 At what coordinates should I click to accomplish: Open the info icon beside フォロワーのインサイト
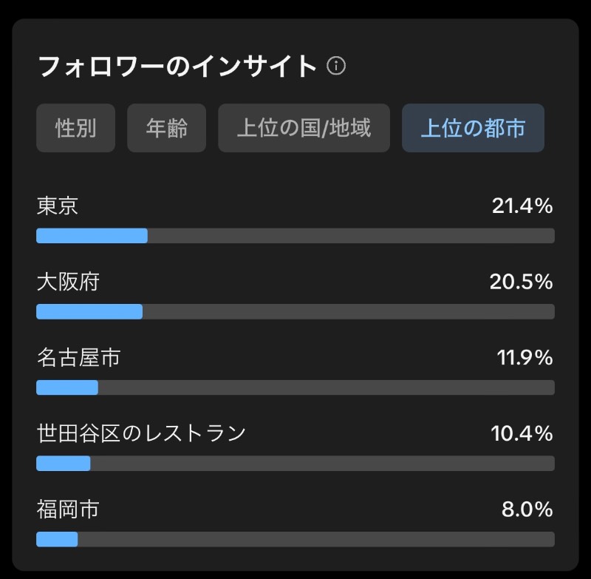click(336, 66)
